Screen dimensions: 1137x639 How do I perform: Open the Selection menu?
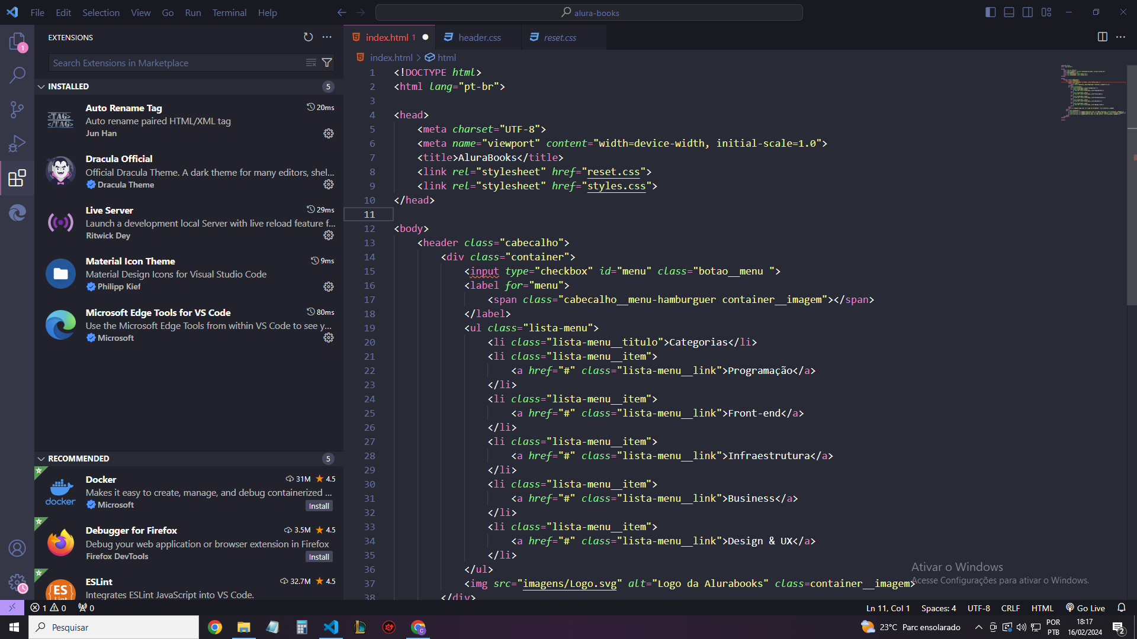pyautogui.click(x=101, y=12)
